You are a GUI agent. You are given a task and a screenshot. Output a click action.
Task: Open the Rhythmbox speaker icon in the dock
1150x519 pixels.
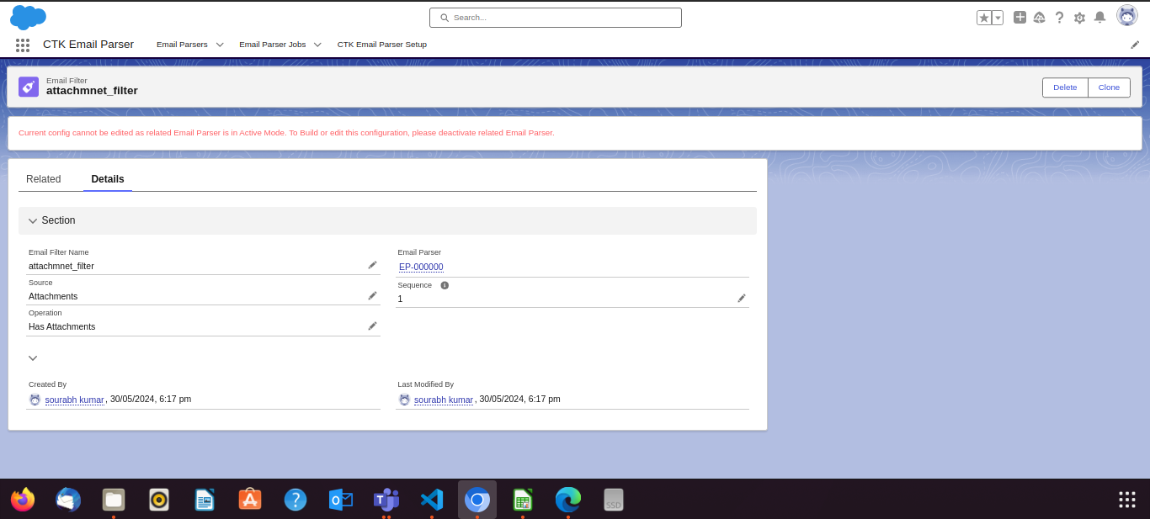(159, 500)
